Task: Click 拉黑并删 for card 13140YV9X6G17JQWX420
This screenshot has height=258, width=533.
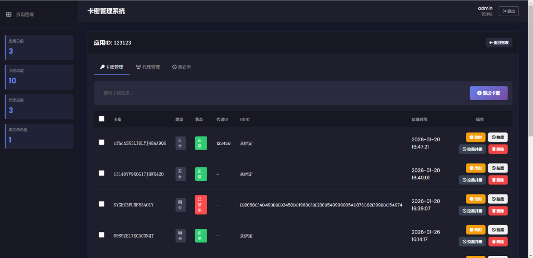Action: (472, 180)
